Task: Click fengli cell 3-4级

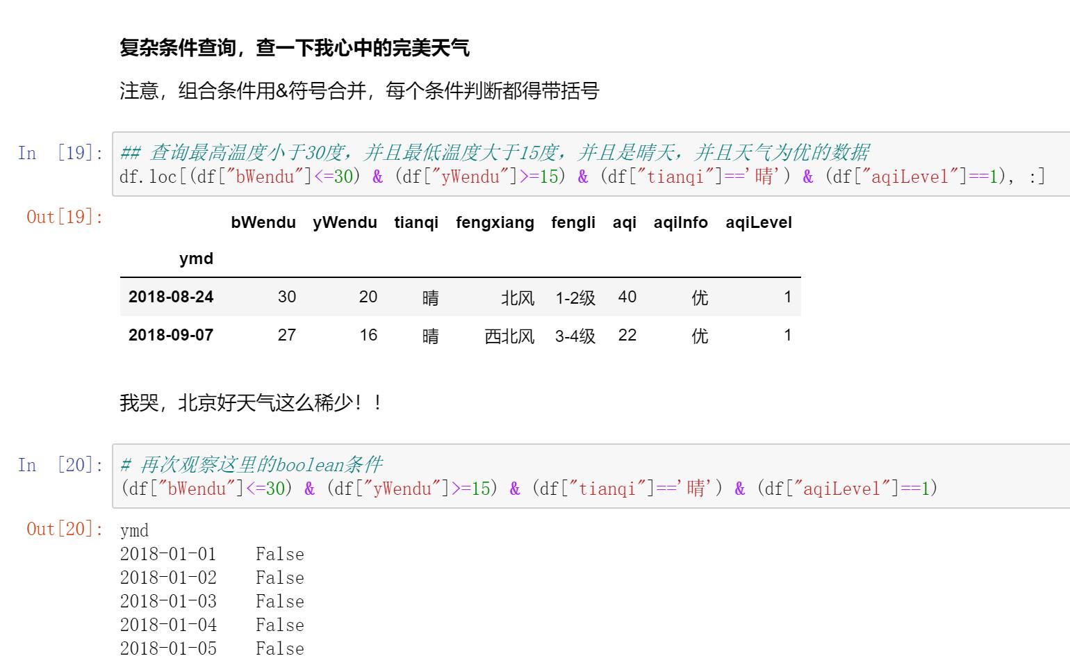Action: point(575,336)
